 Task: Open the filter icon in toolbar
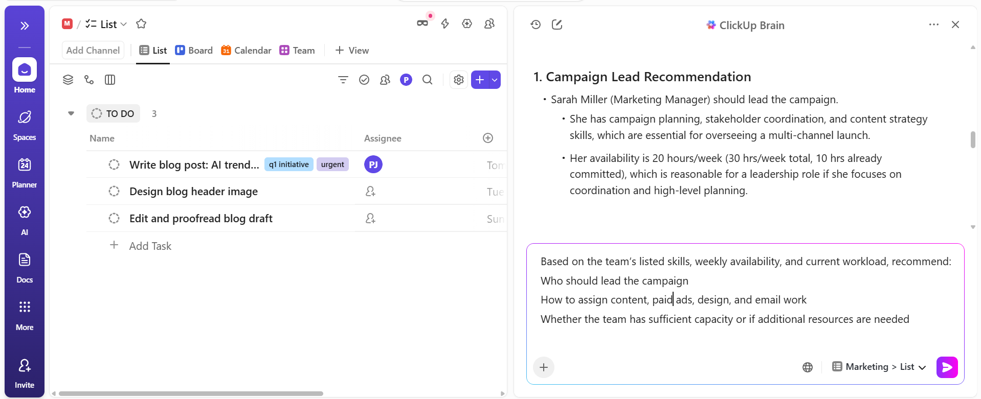[343, 80]
